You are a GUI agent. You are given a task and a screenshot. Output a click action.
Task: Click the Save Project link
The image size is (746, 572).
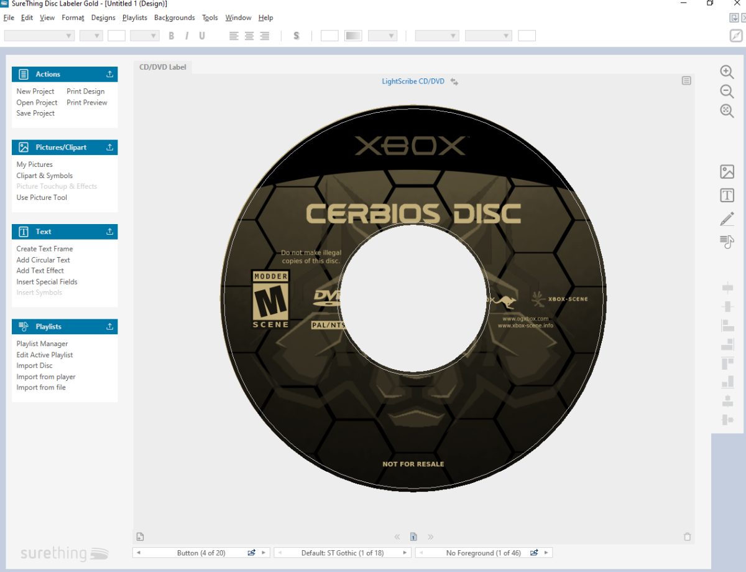pyautogui.click(x=35, y=113)
